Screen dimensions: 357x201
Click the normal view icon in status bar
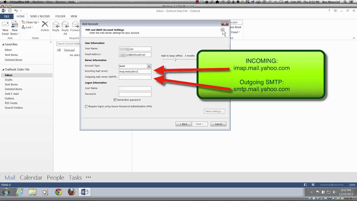(x=305, y=185)
